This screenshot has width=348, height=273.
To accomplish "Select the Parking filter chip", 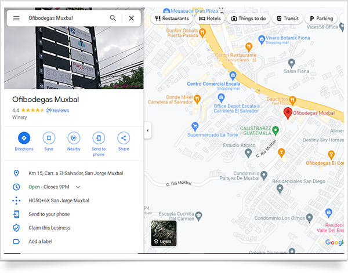I will tap(321, 19).
